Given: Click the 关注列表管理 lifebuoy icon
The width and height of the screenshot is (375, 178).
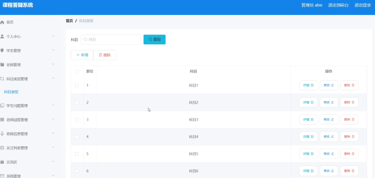Looking at the screenshot, I should pyautogui.click(x=2, y=148).
